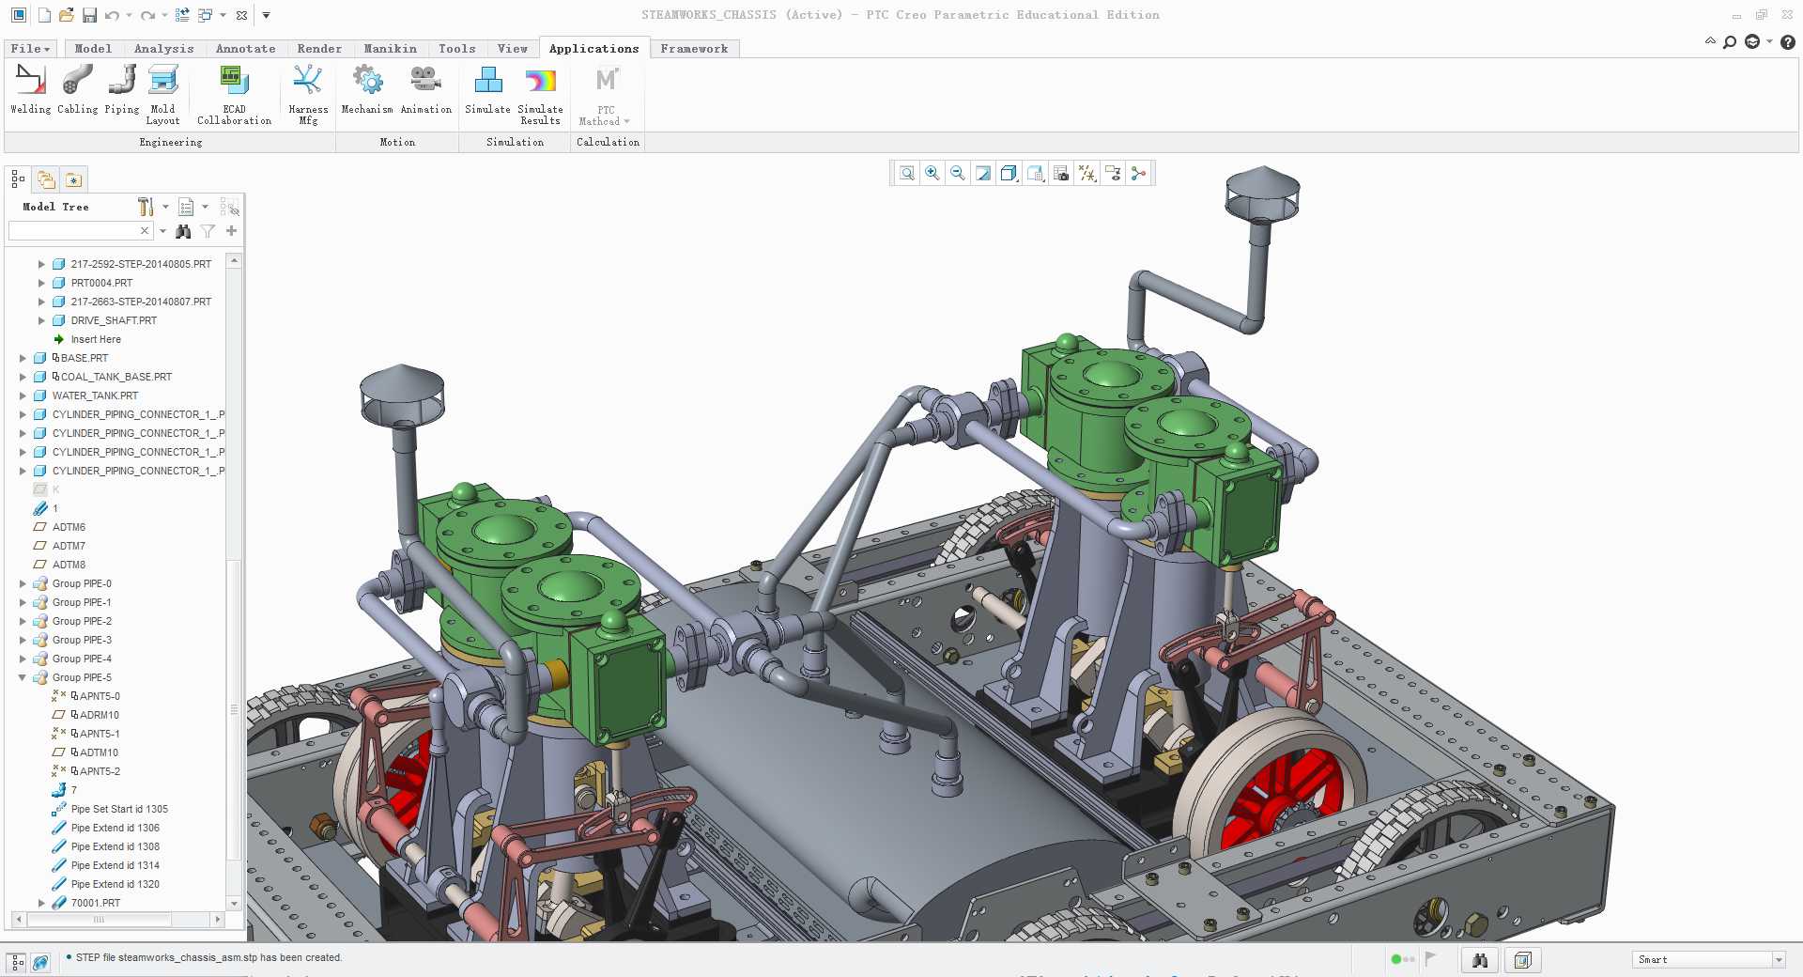1803x977 pixels.
Task: Refit the model with the zoom-fit icon
Action: [907, 173]
